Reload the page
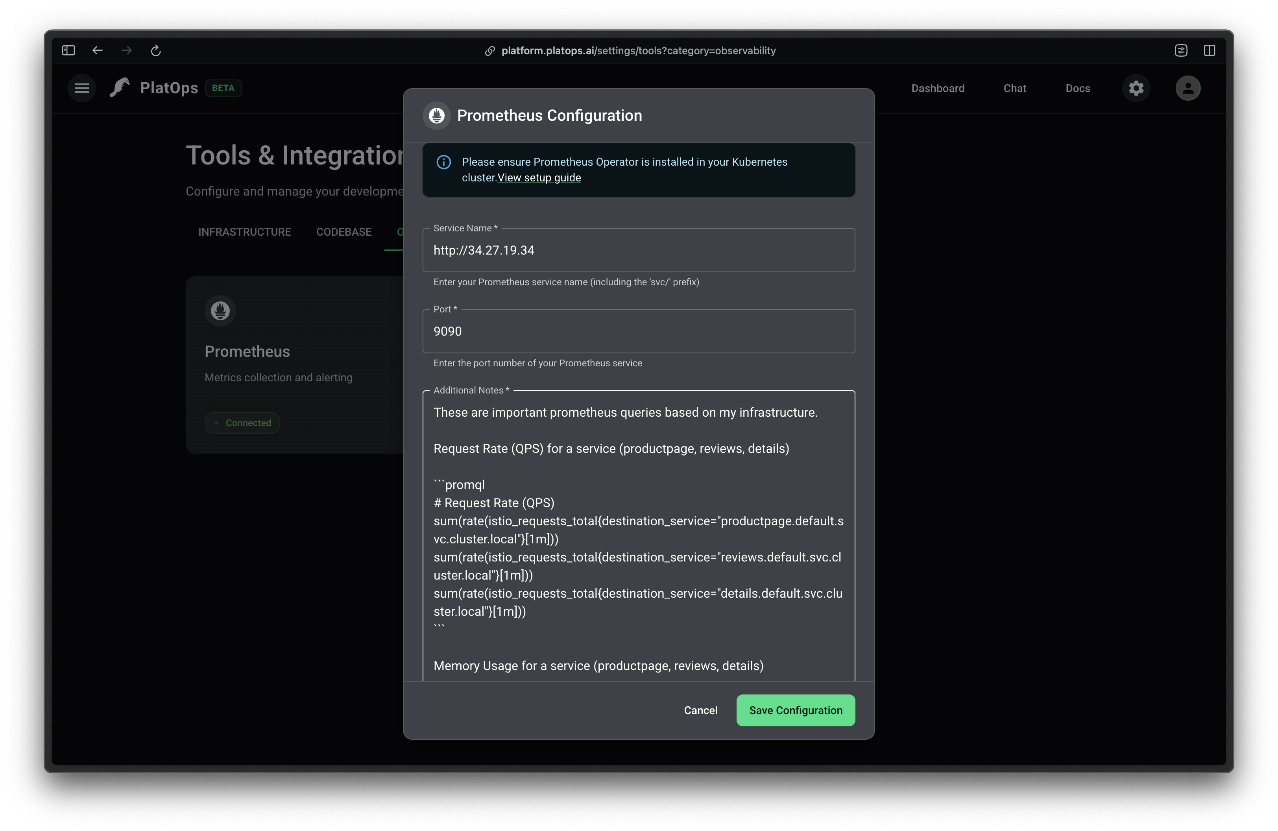 pyautogui.click(x=156, y=50)
